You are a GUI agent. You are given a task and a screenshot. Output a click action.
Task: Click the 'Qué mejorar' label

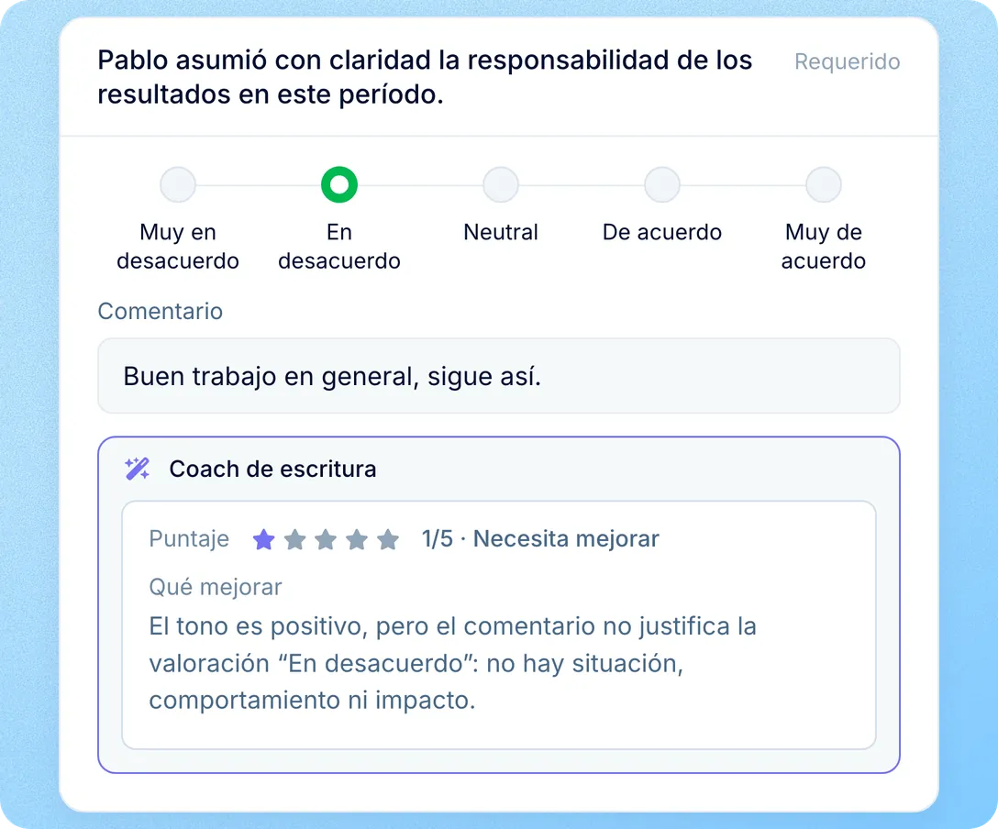point(216,587)
